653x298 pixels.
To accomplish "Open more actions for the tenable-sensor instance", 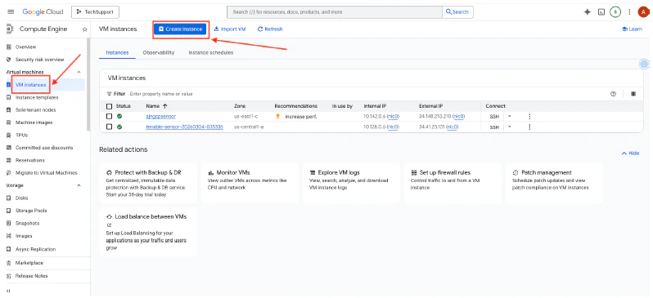I will pos(529,127).
